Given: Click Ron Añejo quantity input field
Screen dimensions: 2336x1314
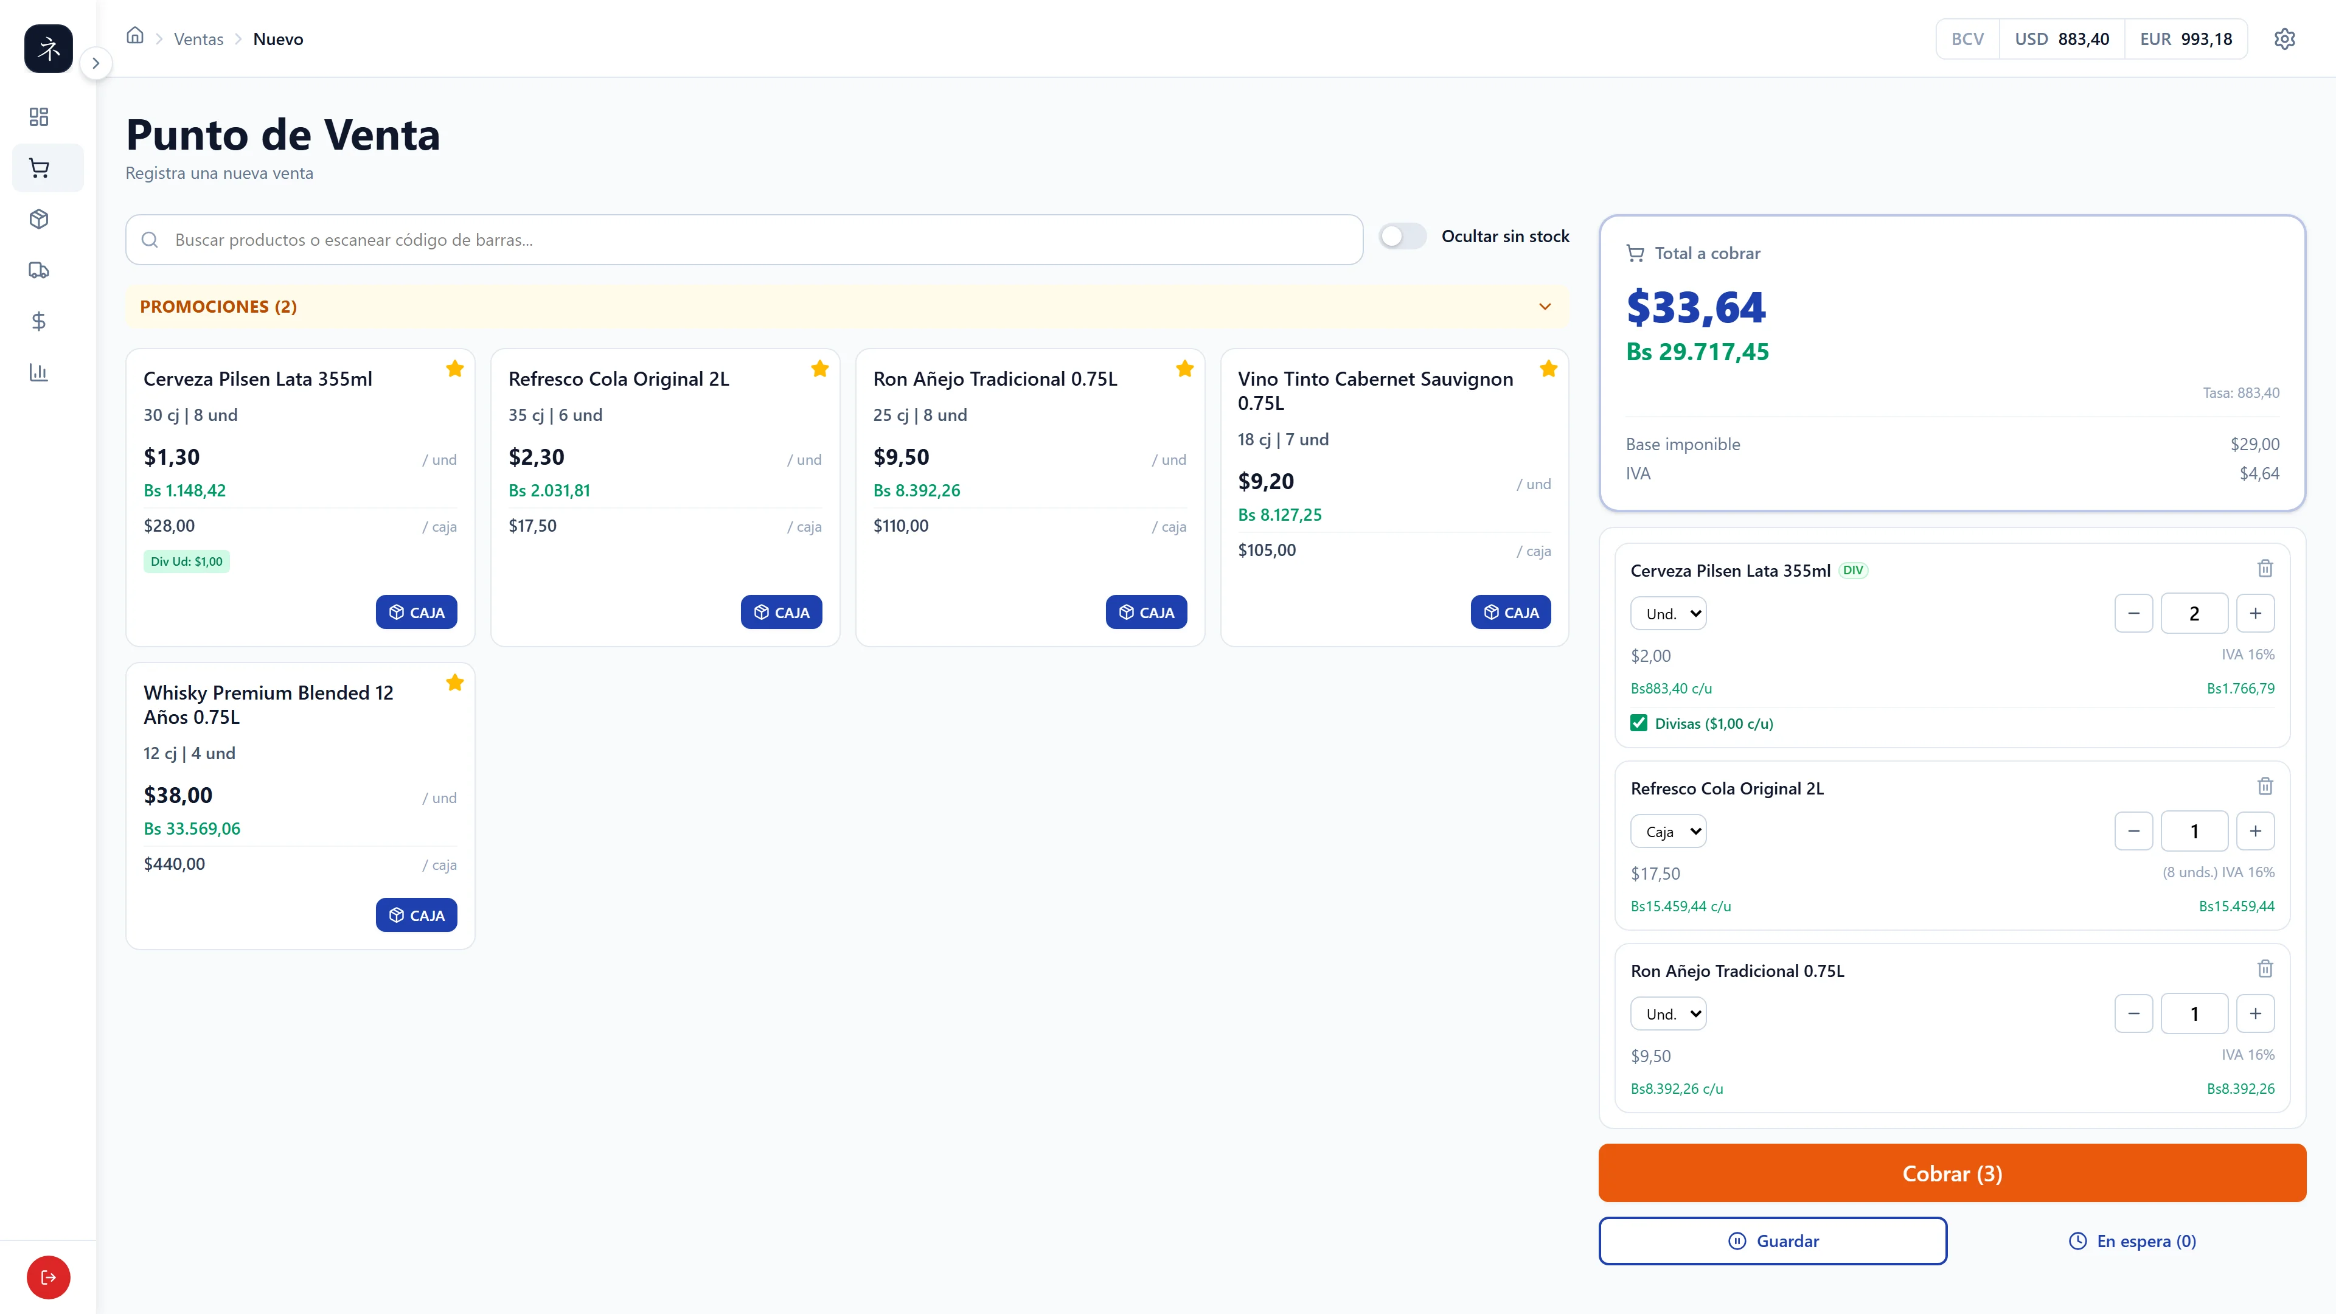Looking at the screenshot, I should click(x=2194, y=1013).
